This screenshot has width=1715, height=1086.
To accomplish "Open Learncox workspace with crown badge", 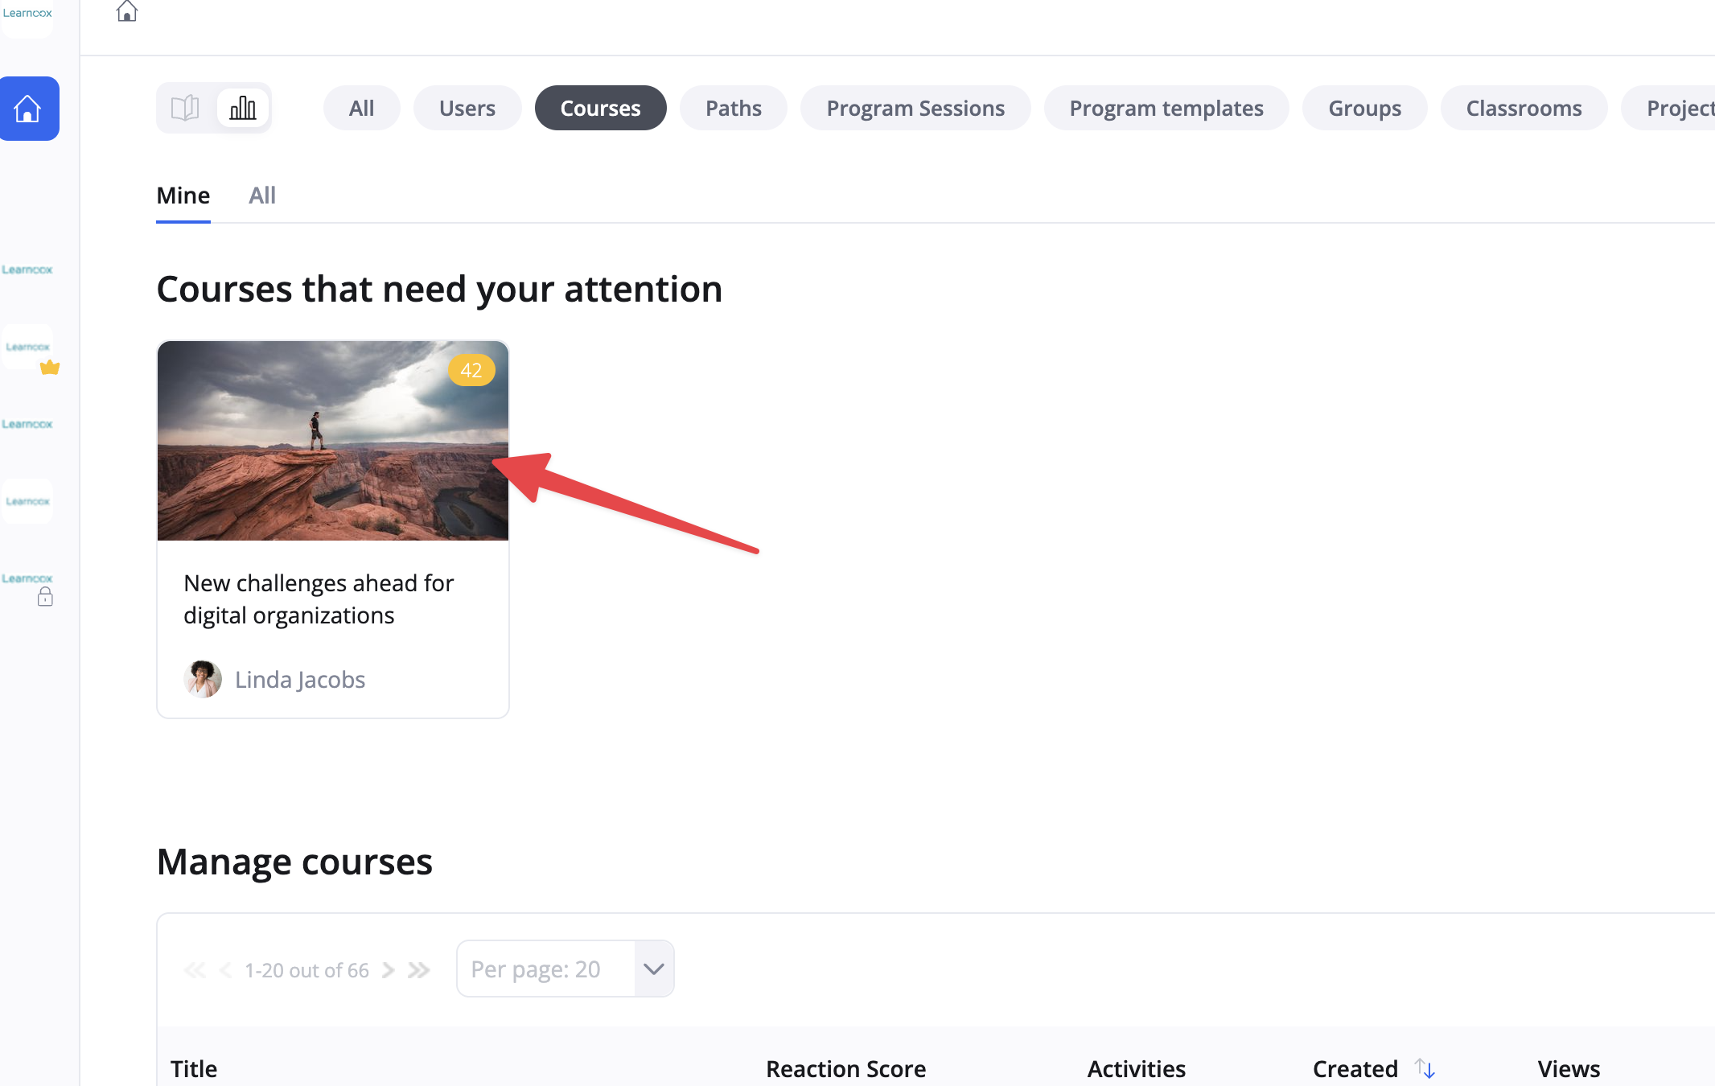I will tap(27, 347).
